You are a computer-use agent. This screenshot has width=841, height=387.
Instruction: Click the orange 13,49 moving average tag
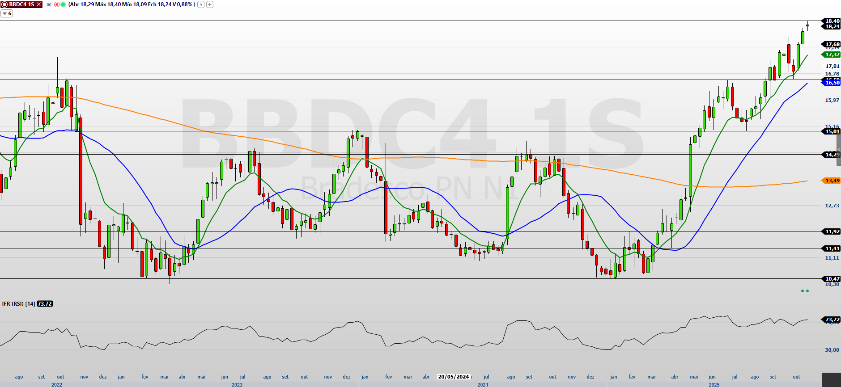(832, 181)
